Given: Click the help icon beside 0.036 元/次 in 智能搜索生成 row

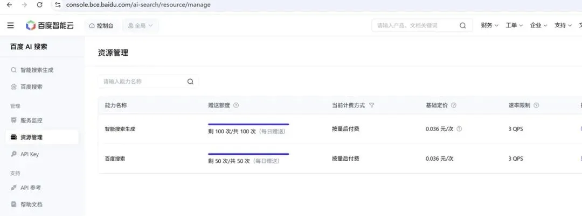Looking at the screenshot, I should point(459,129).
